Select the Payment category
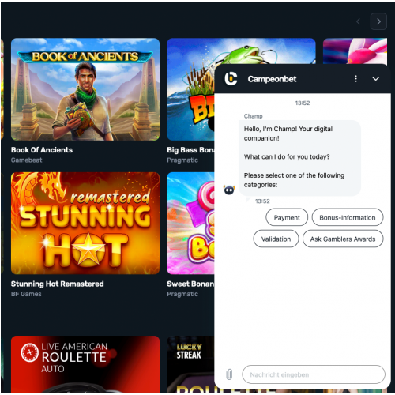The width and height of the screenshot is (395, 395). pos(287,217)
